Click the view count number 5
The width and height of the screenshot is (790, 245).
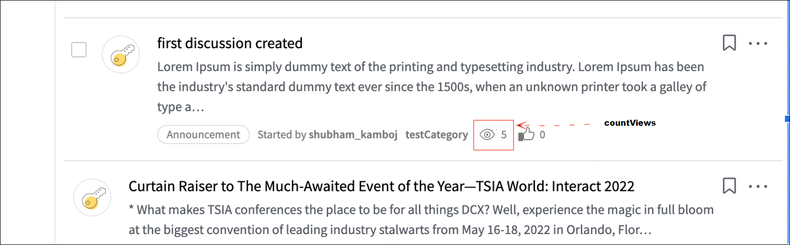click(504, 135)
